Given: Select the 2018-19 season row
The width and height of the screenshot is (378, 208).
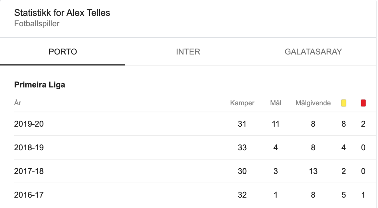Looking at the screenshot, I should 189,147.
